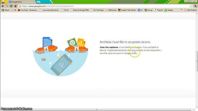Open the Chrome wrench settings menu
198x111 pixels.
[196, 6]
